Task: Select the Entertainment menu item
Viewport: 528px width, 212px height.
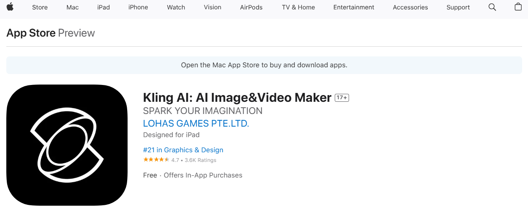Action: click(x=354, y=7)
